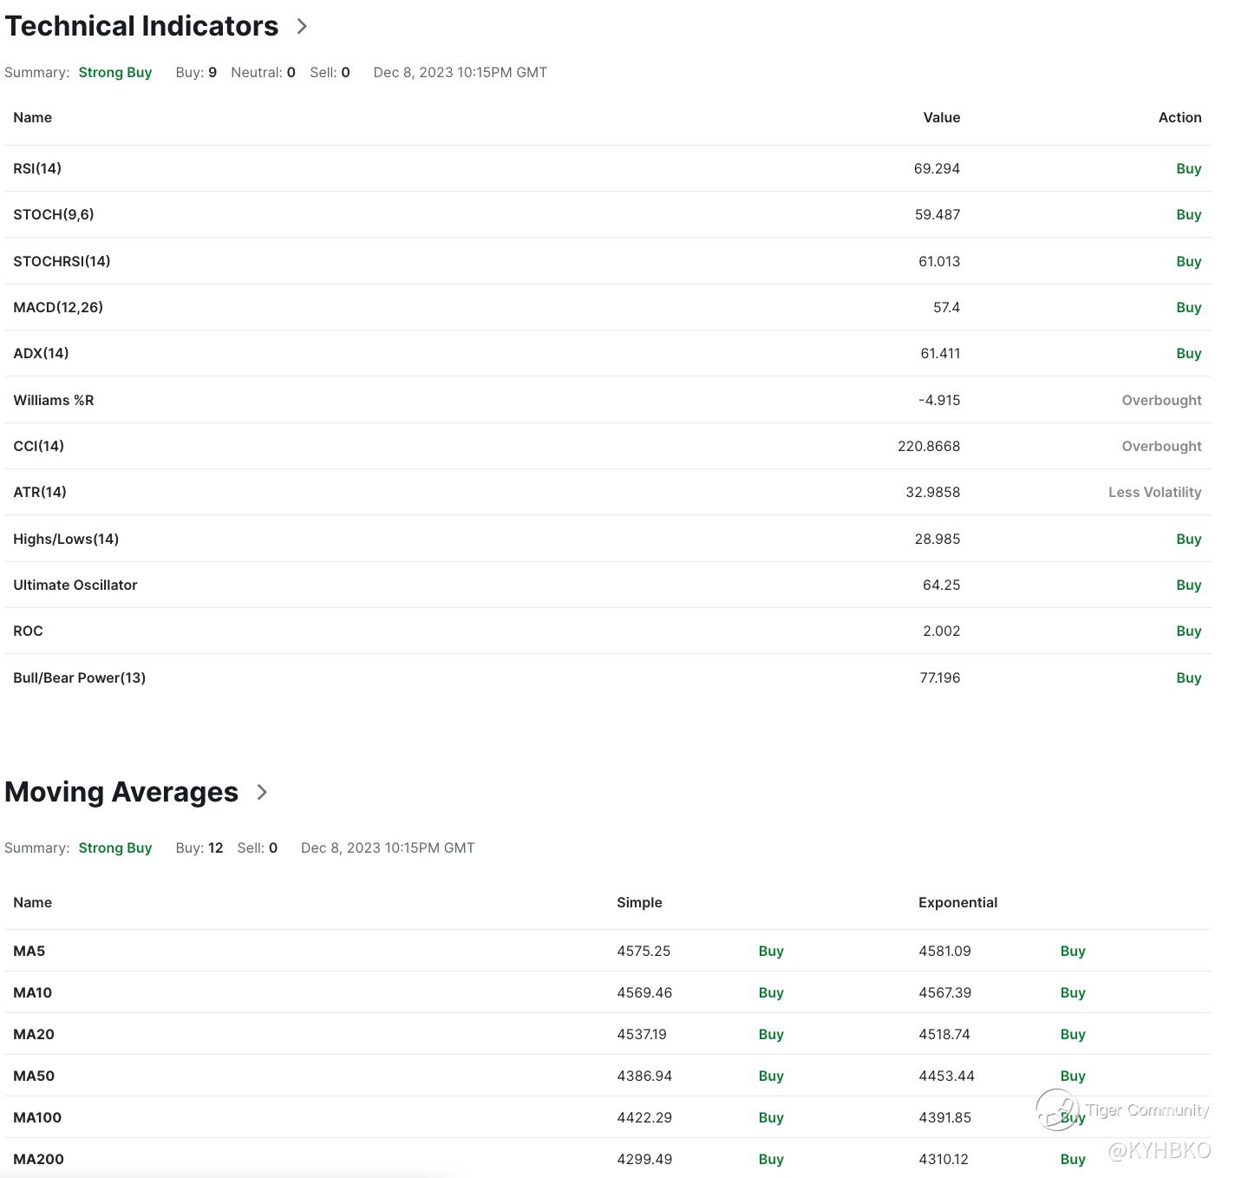1235x1178 pixels.
Task: Expand the Moving Averages chevron arrow
Action: 262,792
